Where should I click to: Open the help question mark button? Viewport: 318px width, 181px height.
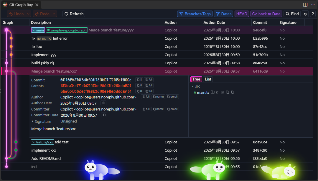[313, 14]
